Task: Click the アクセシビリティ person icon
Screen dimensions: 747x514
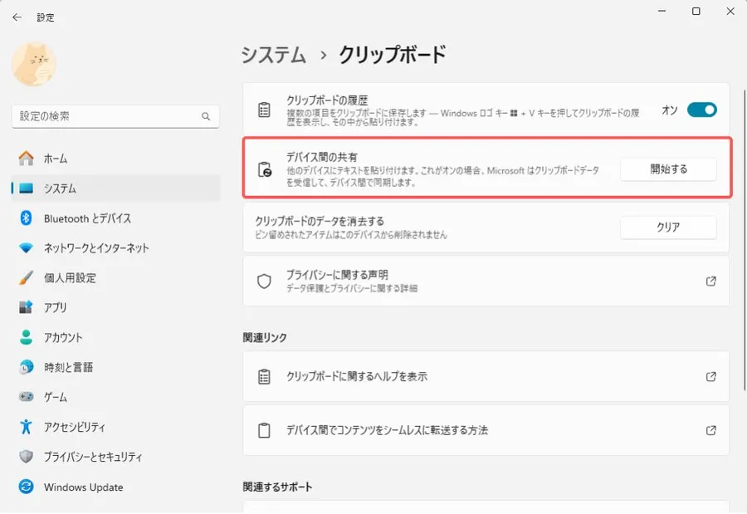Action: pyautogui.click(x=26, y=428)
